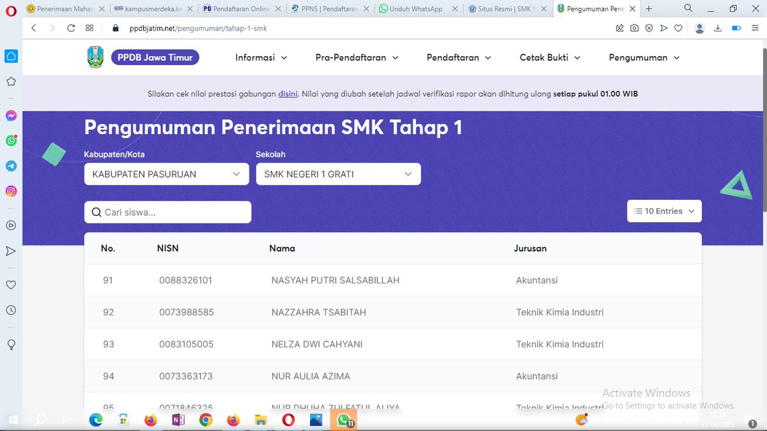Open the Downloads panel
This screenshot has width=767, height=431.
point(718,28)
